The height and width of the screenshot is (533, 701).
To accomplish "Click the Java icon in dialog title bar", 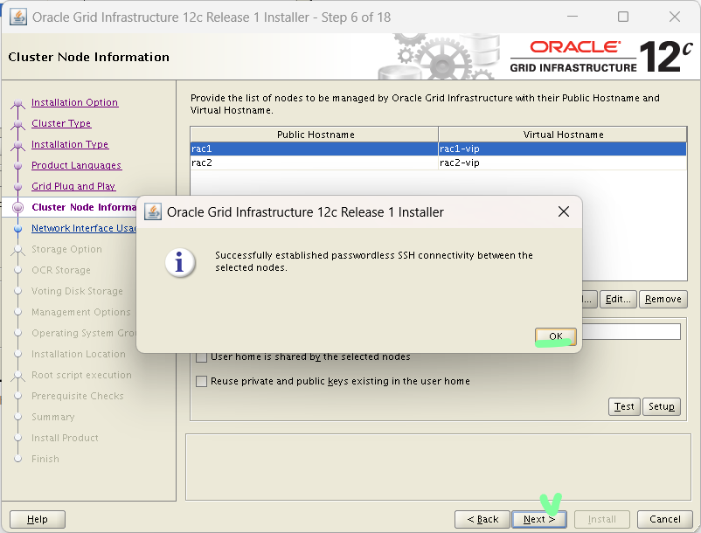I will 153,211.
